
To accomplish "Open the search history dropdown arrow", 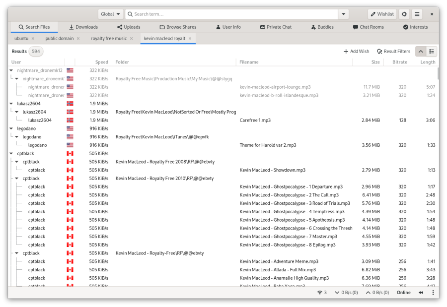I will point(344,14).
